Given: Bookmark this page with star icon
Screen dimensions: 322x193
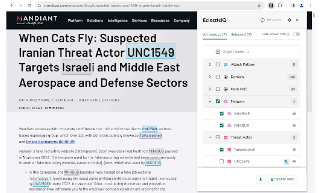Looking at the screenshot, I should [x=259, y=5].
